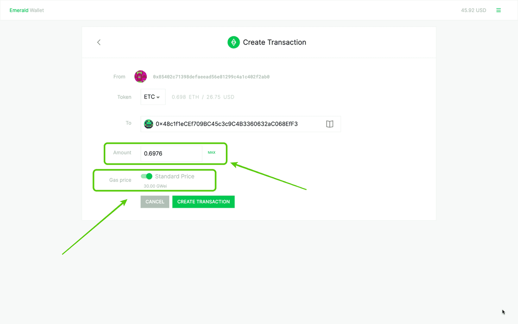518x324 pixels.
Task: Click the Create Transaction heading text
Action: coord(275,42)
